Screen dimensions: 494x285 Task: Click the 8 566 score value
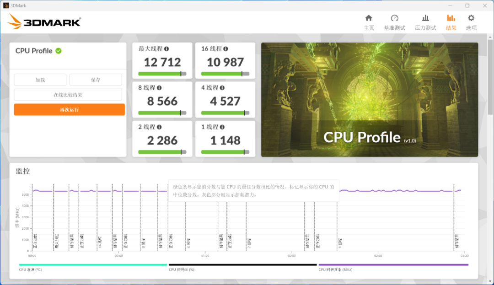(162, 101)
